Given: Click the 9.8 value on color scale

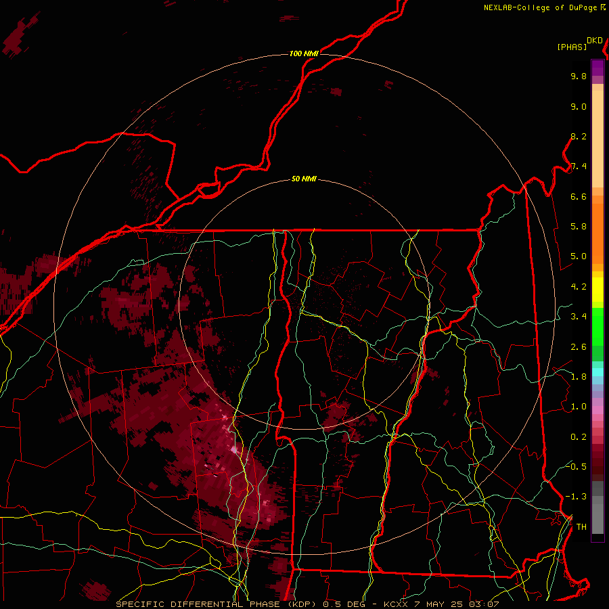Looking at the screenshot, I should pos(579,76).
